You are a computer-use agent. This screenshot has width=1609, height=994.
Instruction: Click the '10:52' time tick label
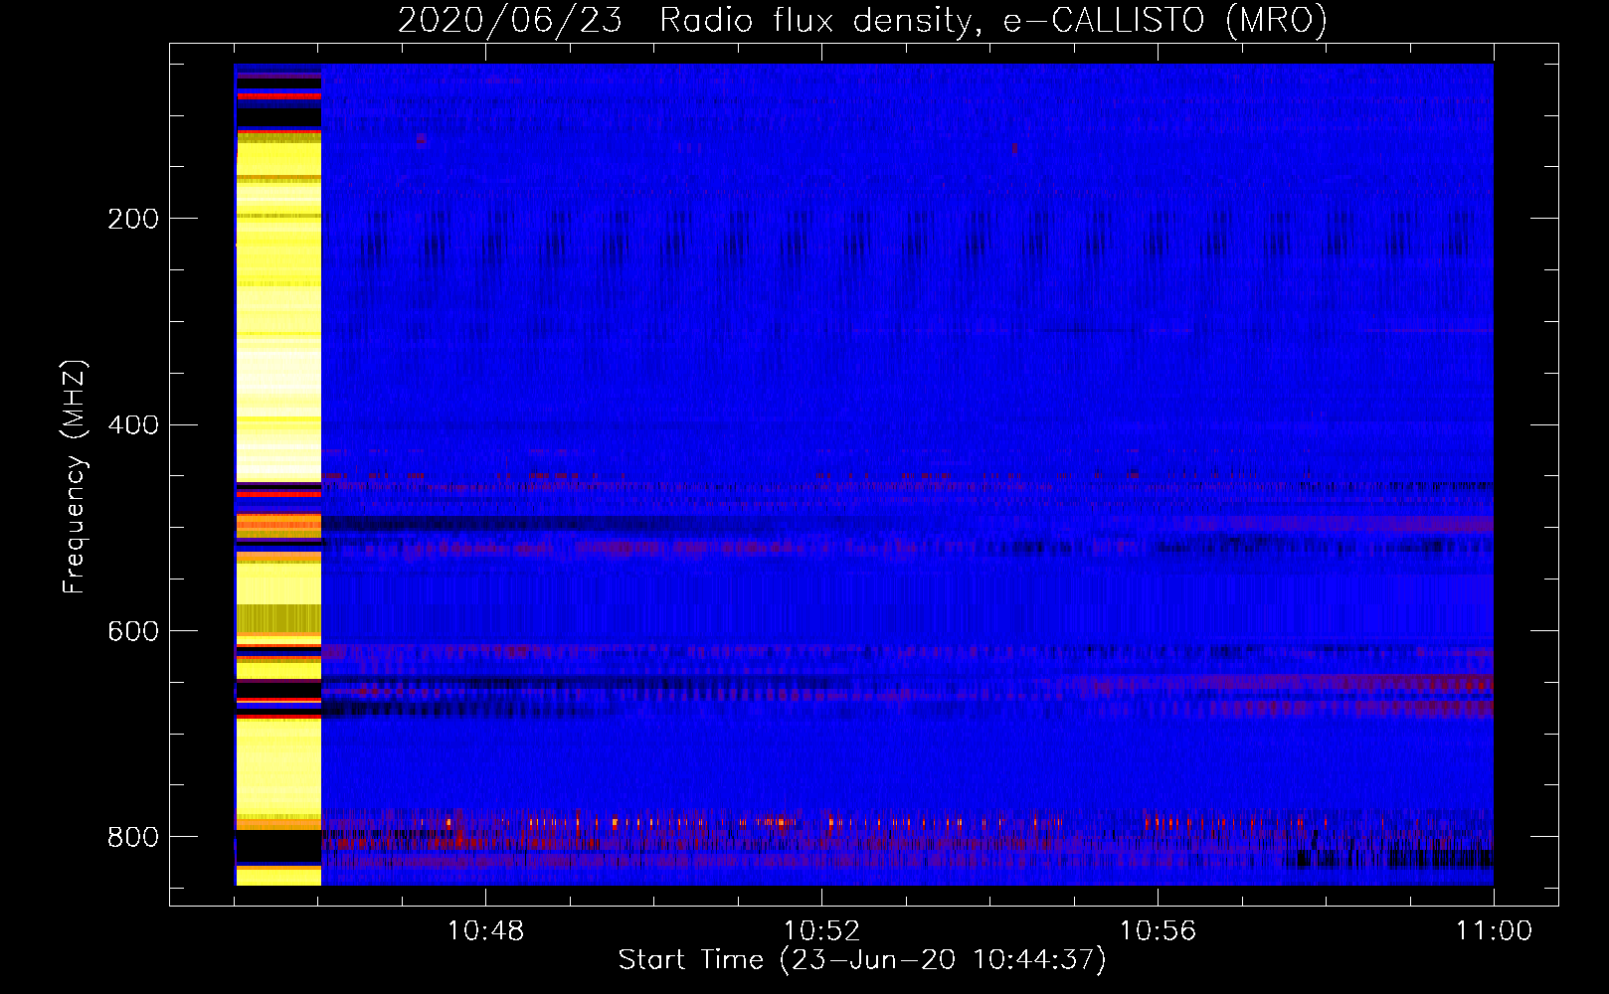[821, 931]
